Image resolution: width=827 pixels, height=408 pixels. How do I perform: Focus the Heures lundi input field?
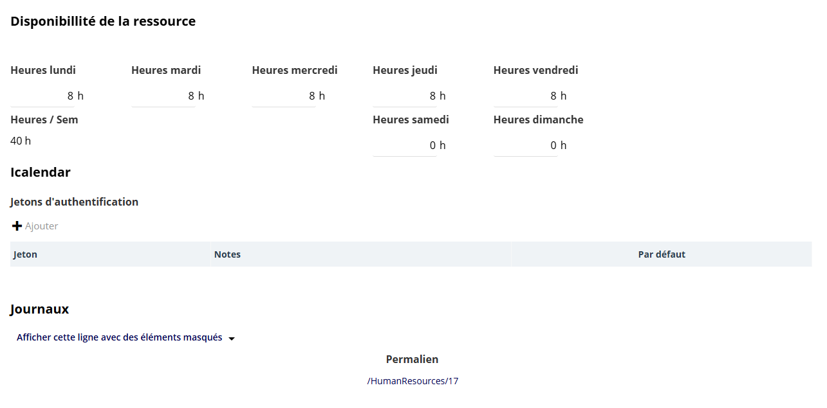(x=42, y=96)
